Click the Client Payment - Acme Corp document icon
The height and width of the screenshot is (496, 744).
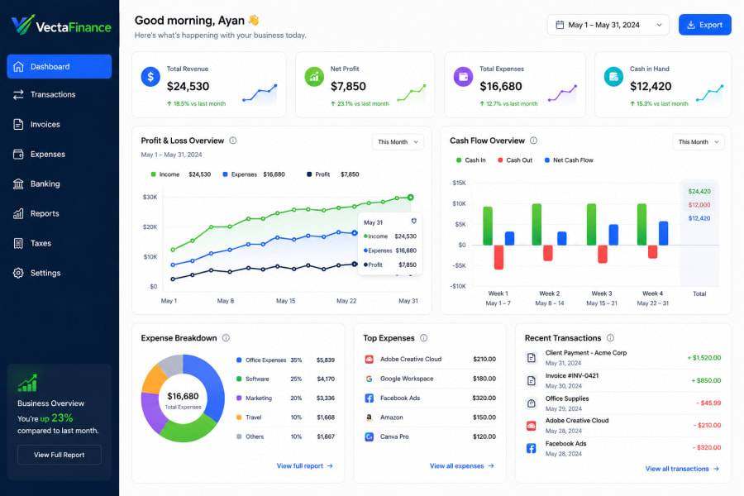coord(532,358)
